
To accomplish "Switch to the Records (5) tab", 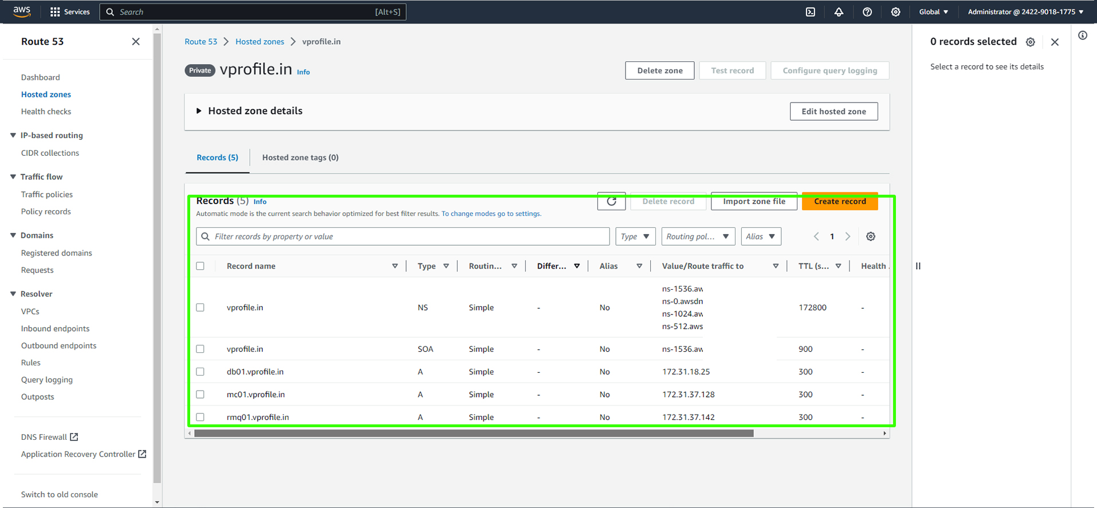I will tap(217, 157).
